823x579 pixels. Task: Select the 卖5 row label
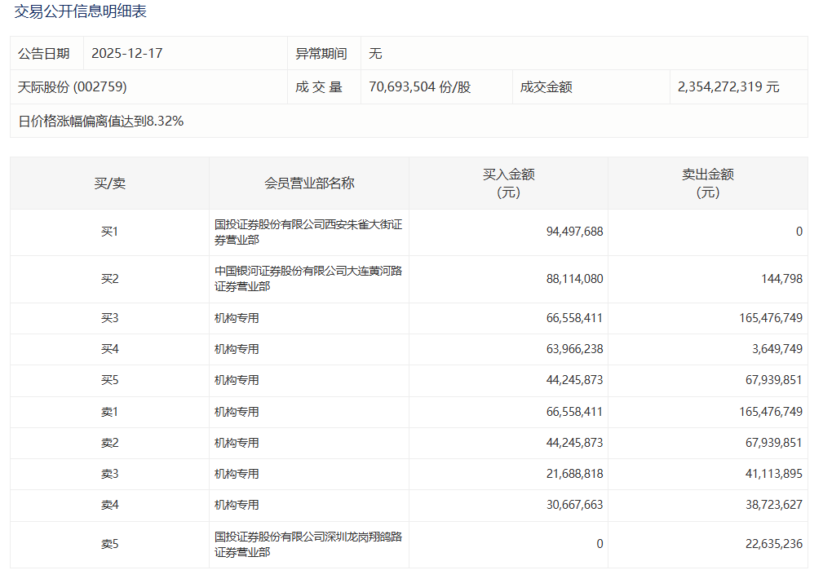[109, 545]
